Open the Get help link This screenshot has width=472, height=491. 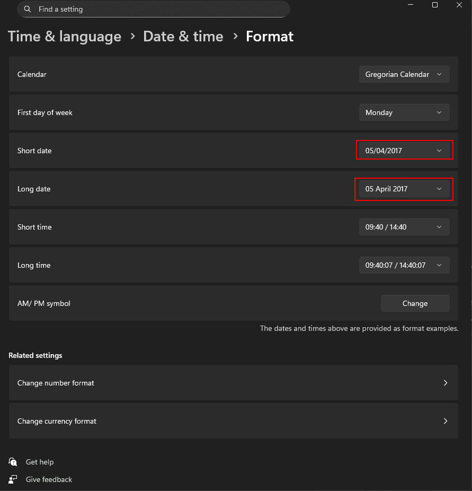click(x=40, y=462)
